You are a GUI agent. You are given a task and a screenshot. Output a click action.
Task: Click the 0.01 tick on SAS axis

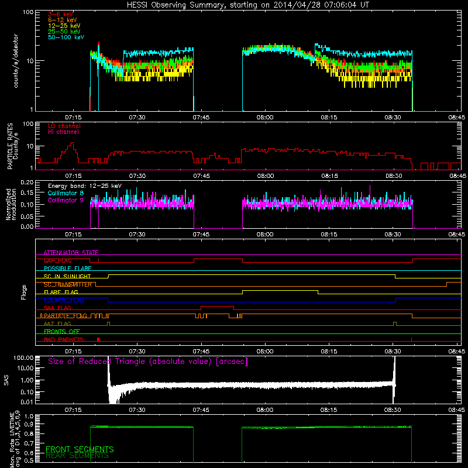click(27, 402)
